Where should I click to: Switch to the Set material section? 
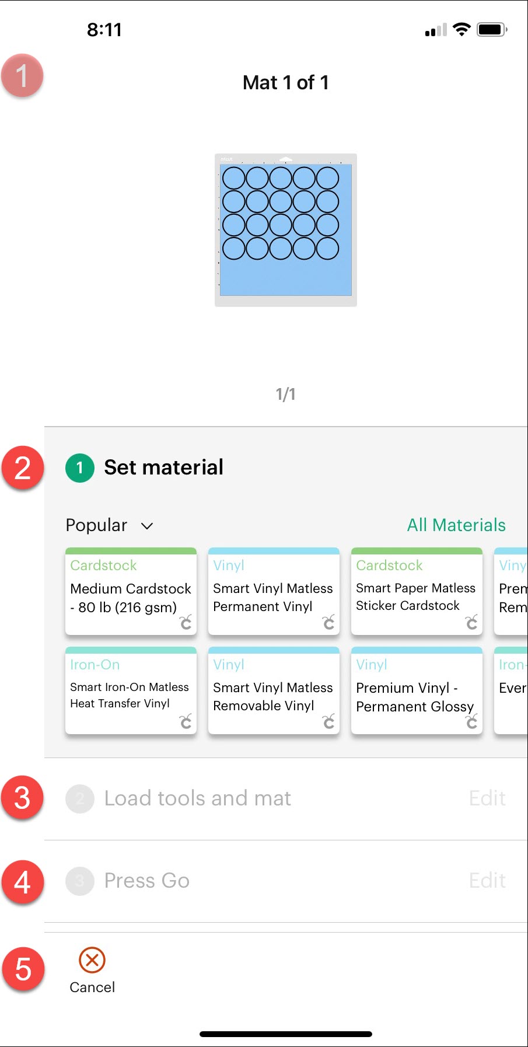point(163,467)
